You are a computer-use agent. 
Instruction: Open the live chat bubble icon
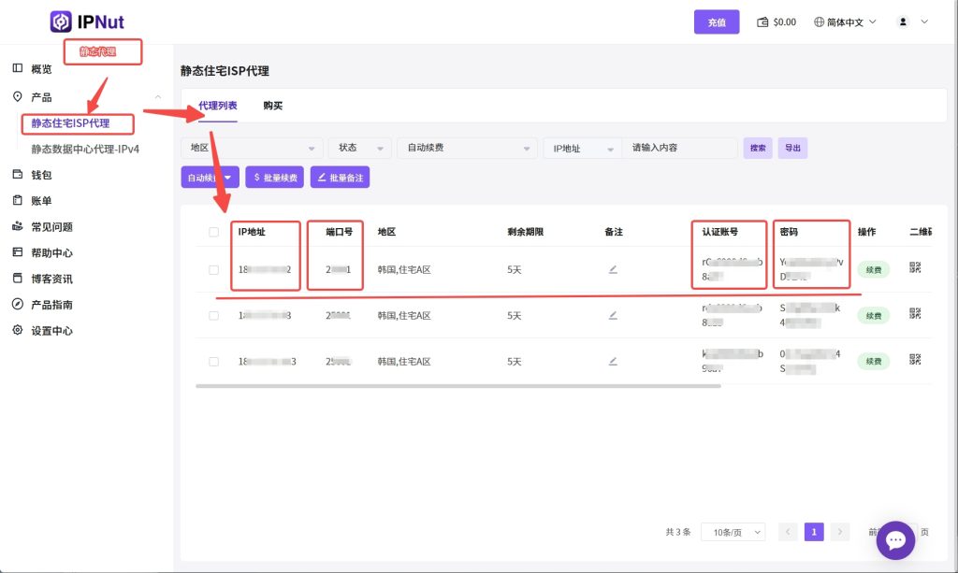(x=895, y=540)
